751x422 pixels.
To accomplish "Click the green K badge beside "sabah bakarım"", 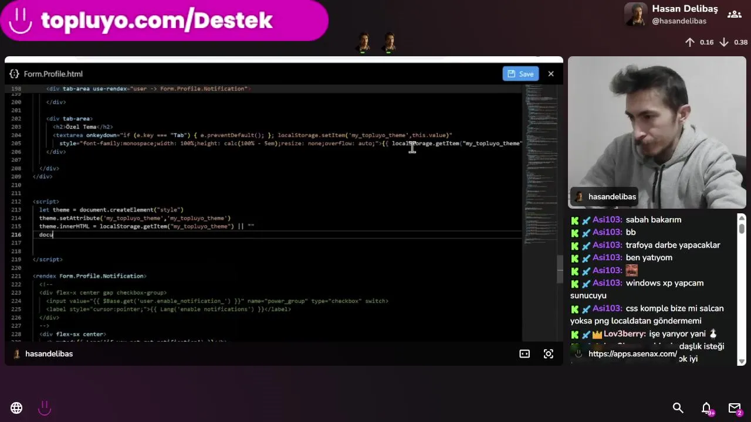I will click(575, 220).
